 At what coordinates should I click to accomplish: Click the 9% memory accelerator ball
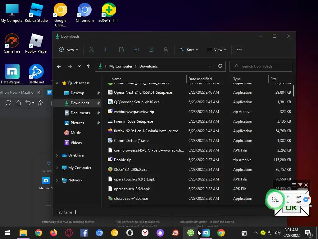(x=275, y=199)
